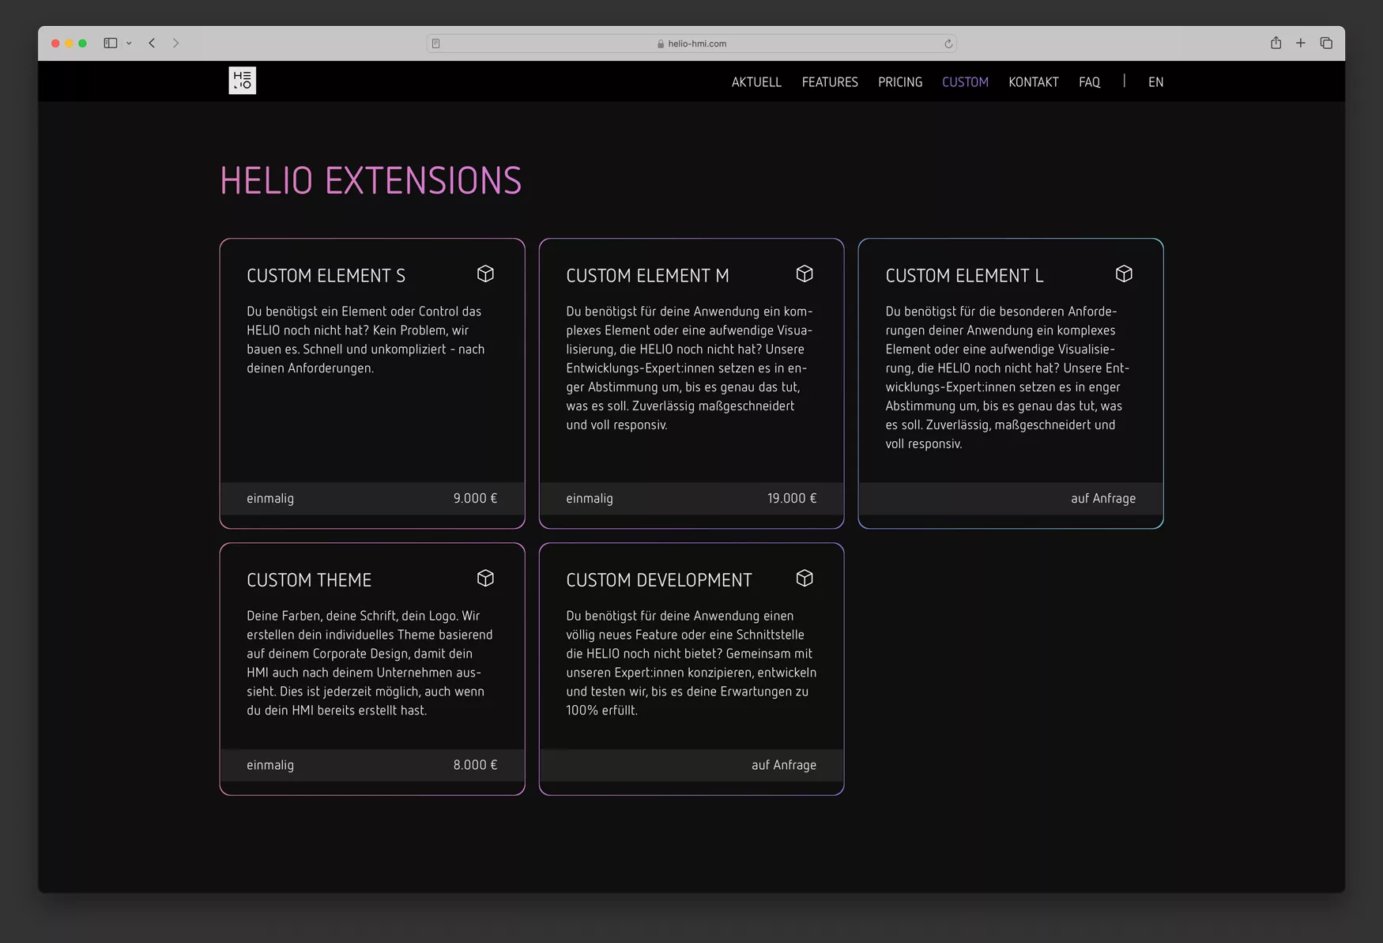Switch language to EN
This screenshot has width=1383, height=943.
click(x=1155, y=82)
